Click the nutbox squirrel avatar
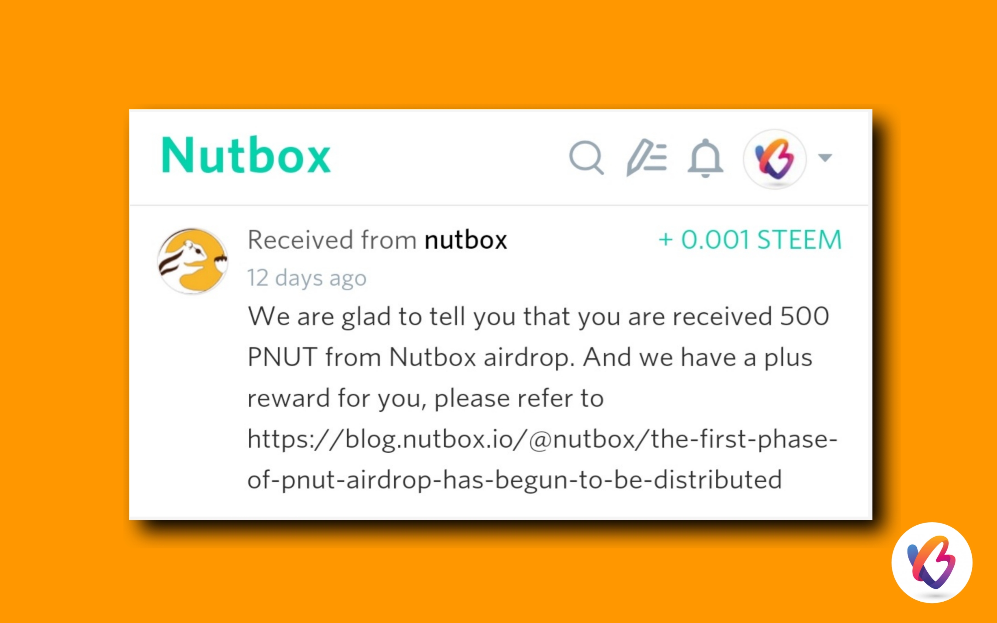Screen dimensions: 997x623 (192, 261)
